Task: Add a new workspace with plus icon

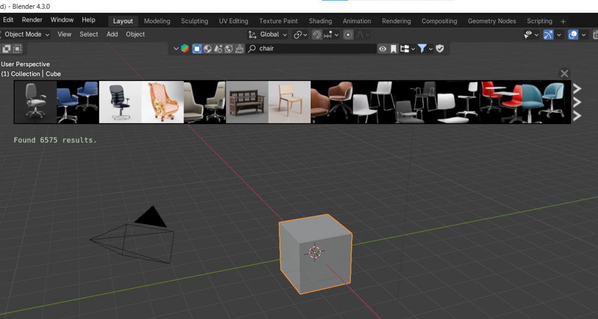Action: 563,21
